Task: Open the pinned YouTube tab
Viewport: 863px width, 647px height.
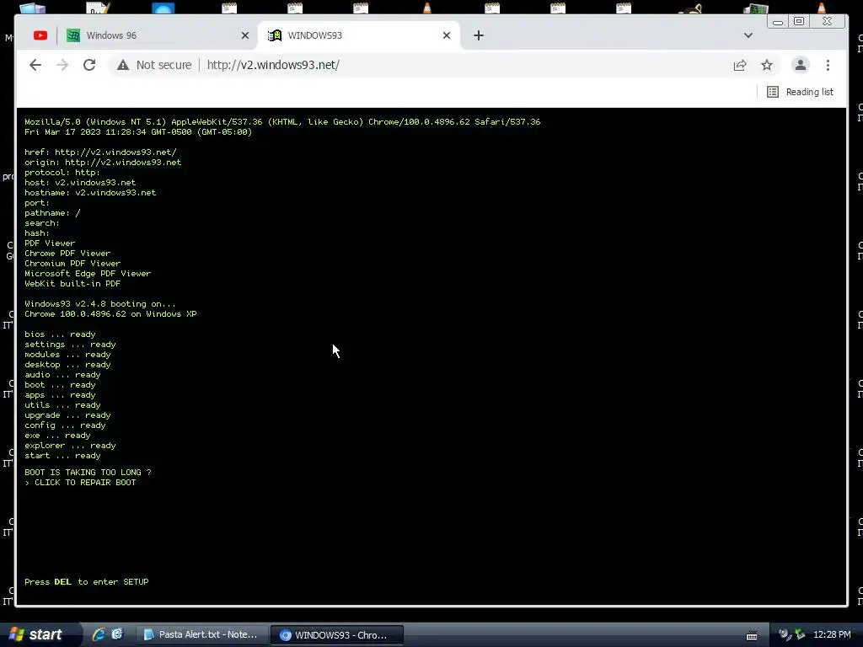Action: click(40, 35)
